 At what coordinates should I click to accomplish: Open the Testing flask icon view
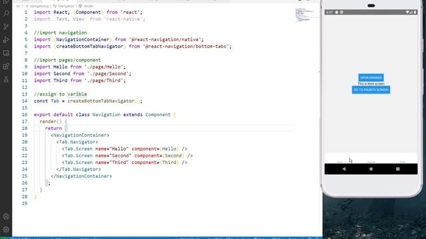[x=6, y=80]
